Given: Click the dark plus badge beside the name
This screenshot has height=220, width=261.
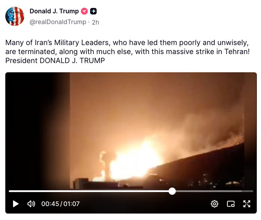Looking at the screenshot, I should 93,11.
